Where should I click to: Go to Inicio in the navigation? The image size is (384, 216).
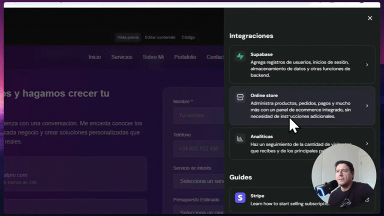point(94,57)
